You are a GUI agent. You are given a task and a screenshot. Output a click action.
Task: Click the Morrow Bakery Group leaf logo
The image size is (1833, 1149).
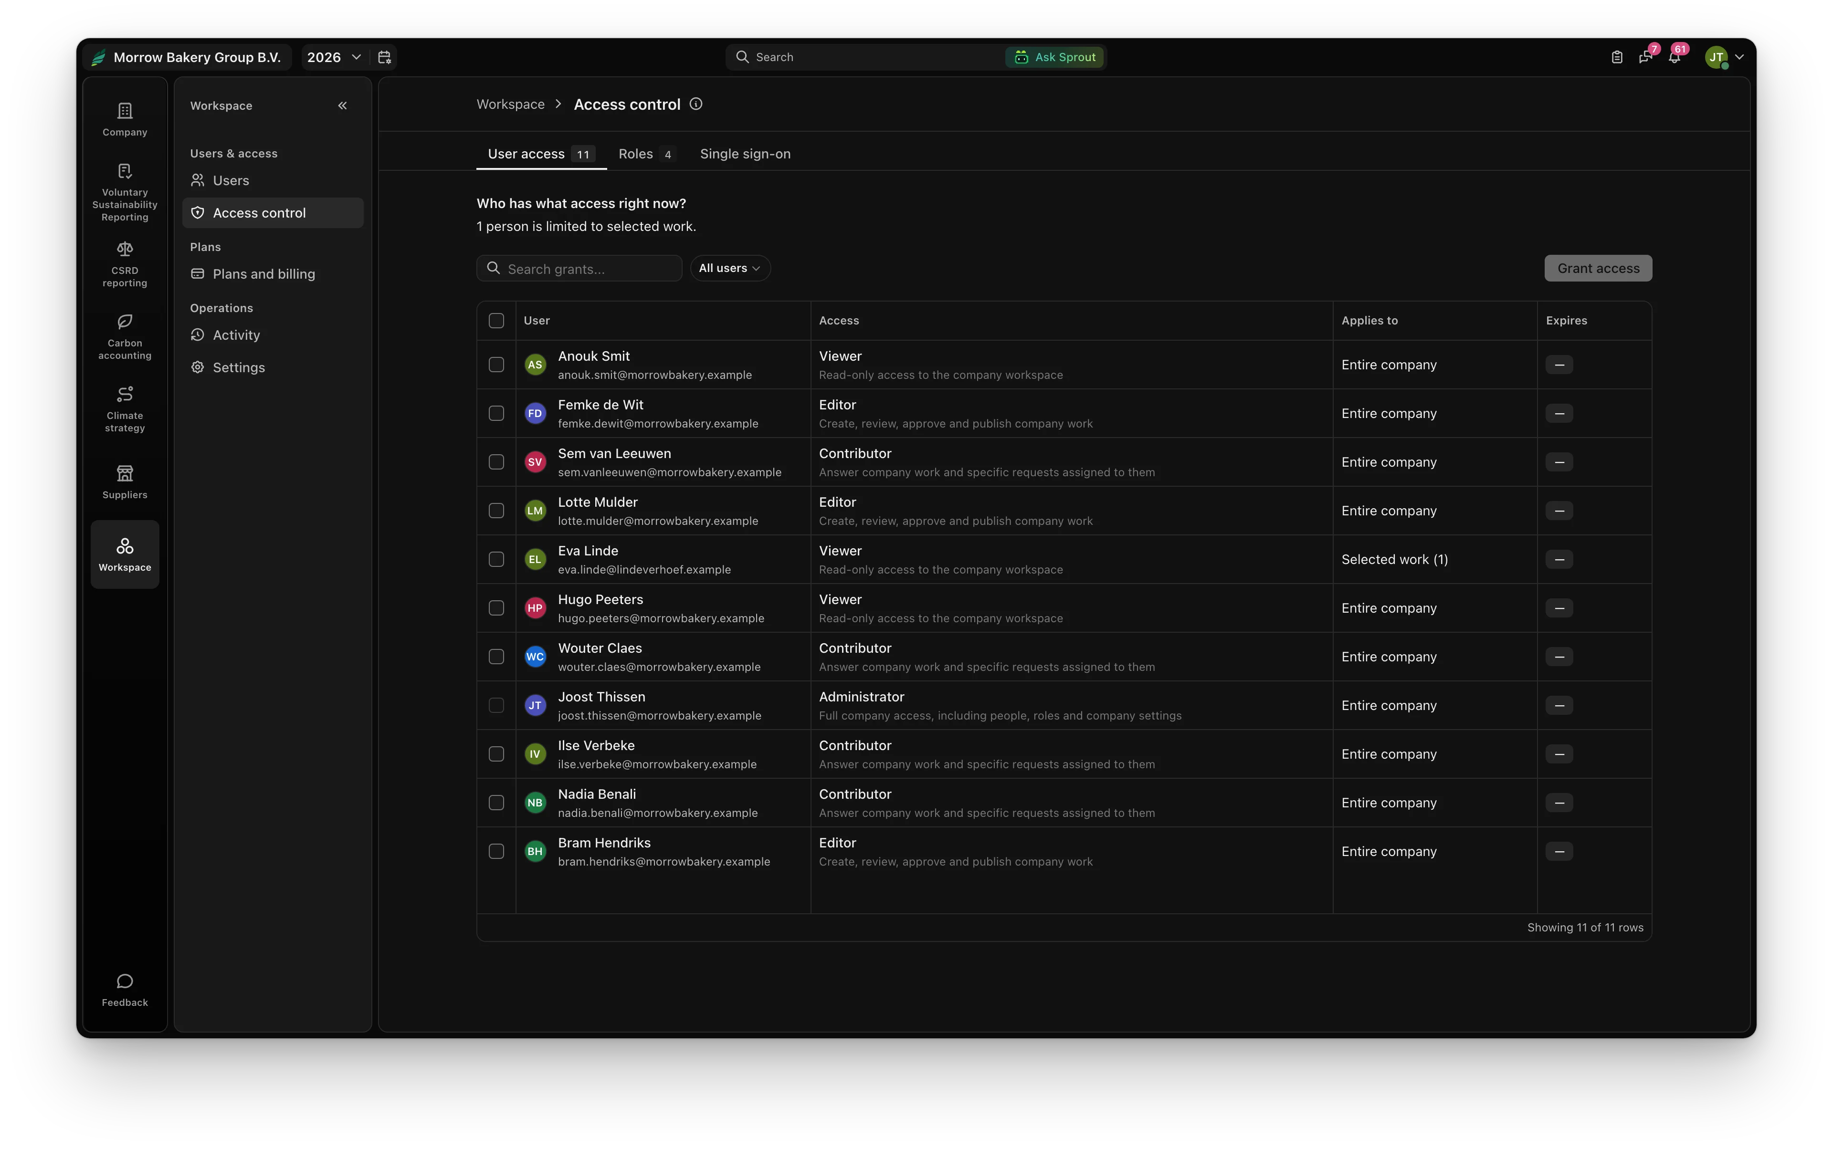tap(98, 57)
